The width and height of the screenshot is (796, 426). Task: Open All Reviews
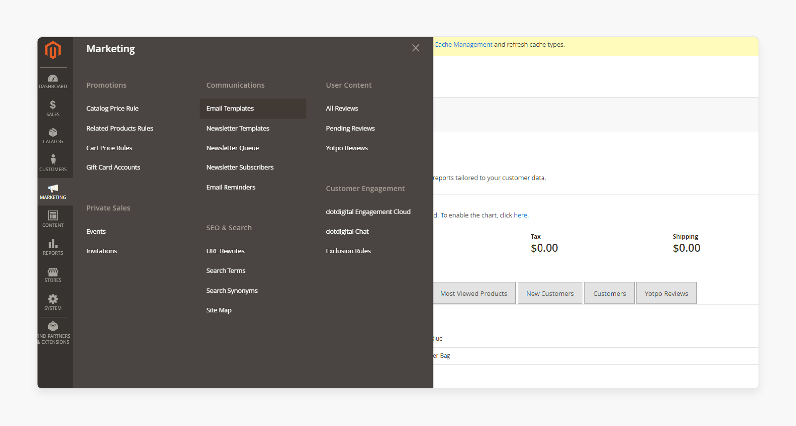point(342,108)
